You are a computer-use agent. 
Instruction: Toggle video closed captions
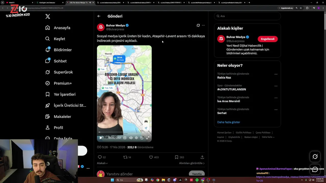pos(125,138)
